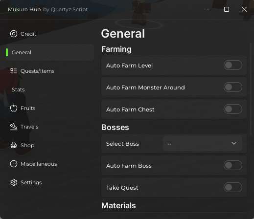Maximize the Mukuro Hub window

point(227,9)
